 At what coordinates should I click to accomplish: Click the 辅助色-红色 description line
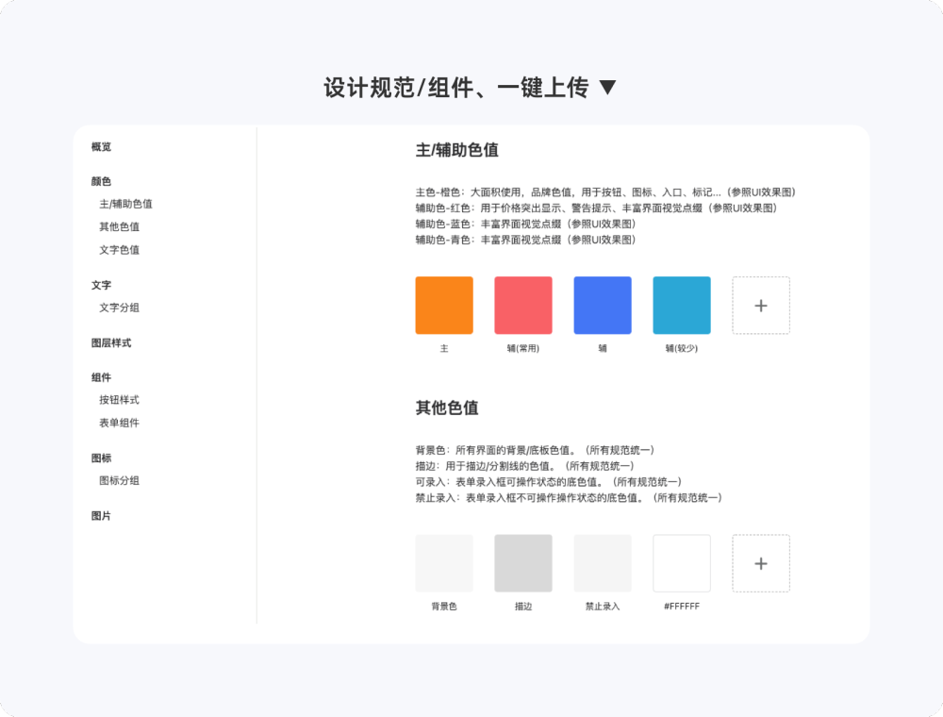click(597, 208)
